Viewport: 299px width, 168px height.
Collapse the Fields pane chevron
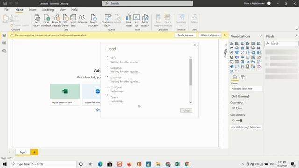[296, 36]
